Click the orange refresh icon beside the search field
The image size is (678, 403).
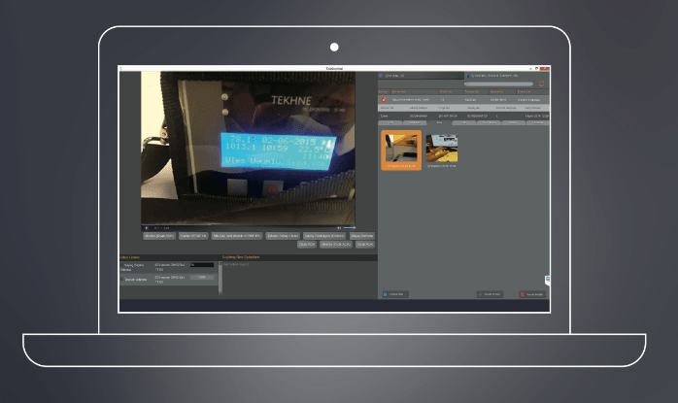coord(541,84)
